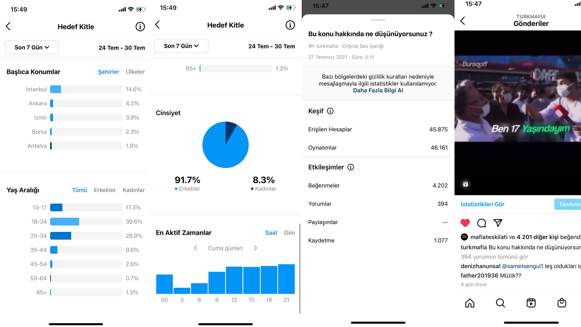Select Kadınlar in Yaş Aralığı
Screen dimensions: 581x327
tap(134, 190)
